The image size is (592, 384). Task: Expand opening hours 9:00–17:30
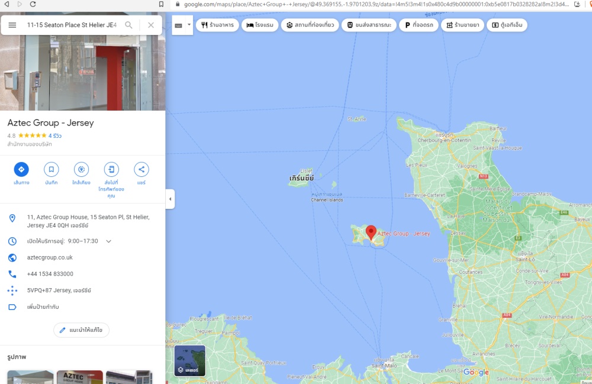(x=108, y=241)
